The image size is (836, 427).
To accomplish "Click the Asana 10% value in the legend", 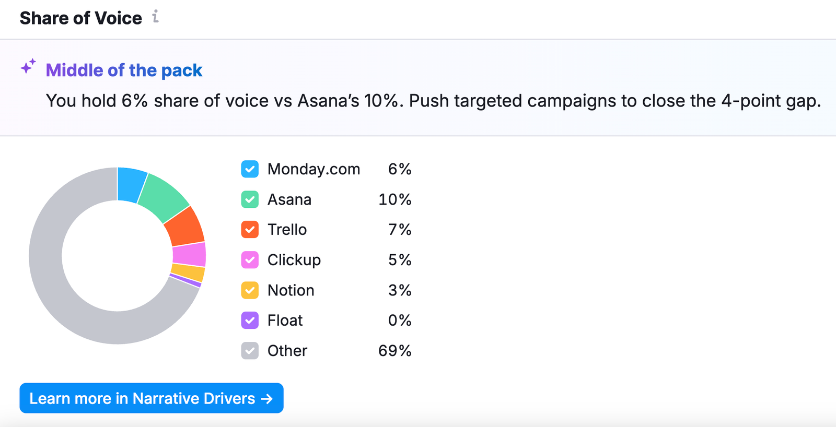I will coord(395,199).
